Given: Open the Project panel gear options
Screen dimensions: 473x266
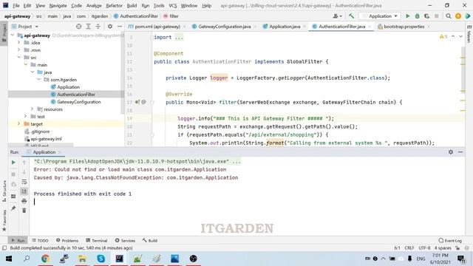Looking at the screenshot, I should pyautogui.click(x=110, y=27).
